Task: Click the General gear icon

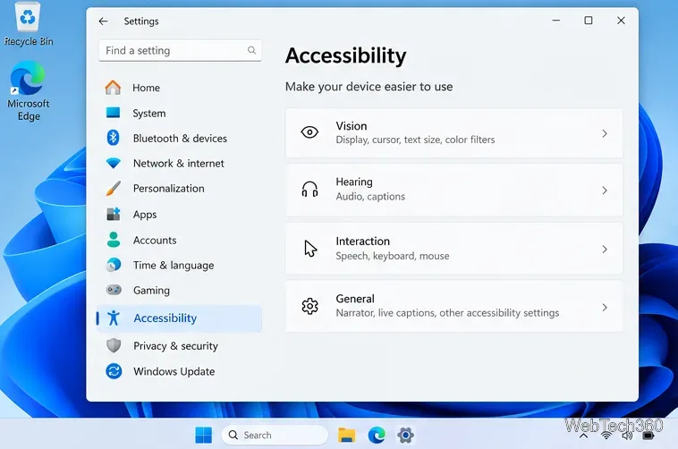Action: [309, 306]
